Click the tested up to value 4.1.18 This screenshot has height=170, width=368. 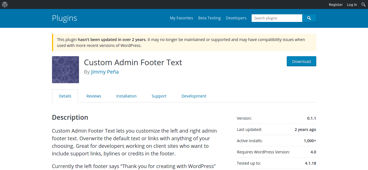point(310,163)
